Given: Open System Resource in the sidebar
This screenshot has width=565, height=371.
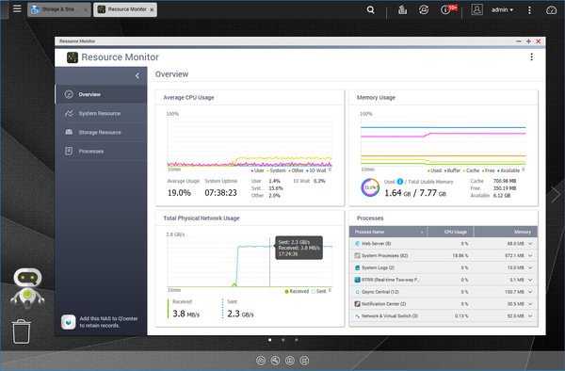Looking at the screenshot, I should pyautogui.click(x=101, y=113).
